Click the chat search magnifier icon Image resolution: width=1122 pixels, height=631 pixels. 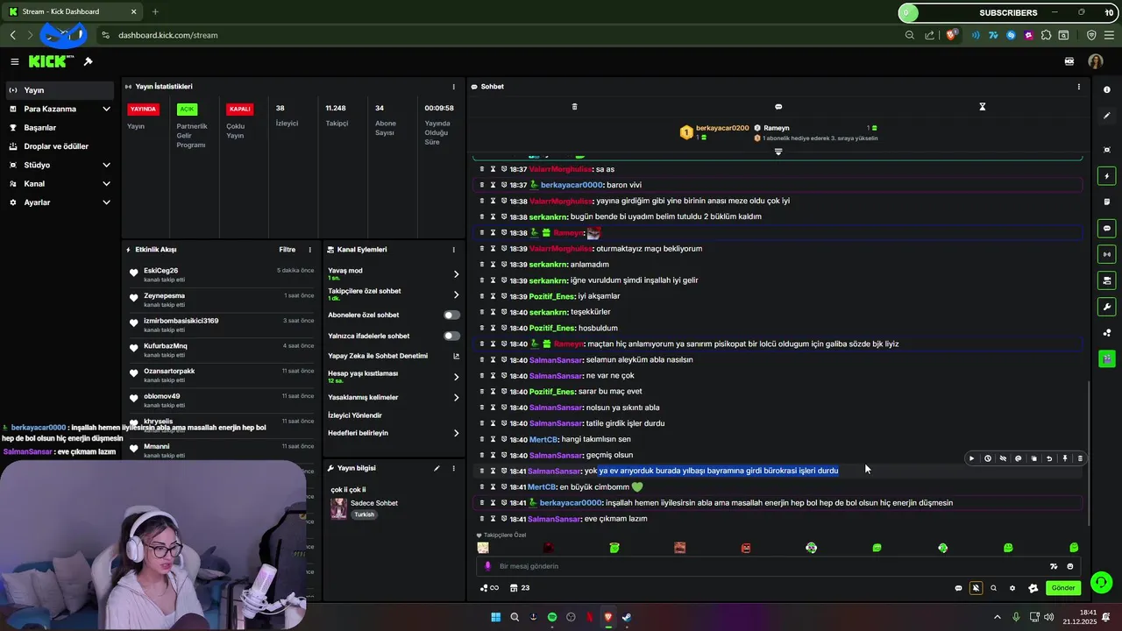pyautogui.click(x=993, y=588)
